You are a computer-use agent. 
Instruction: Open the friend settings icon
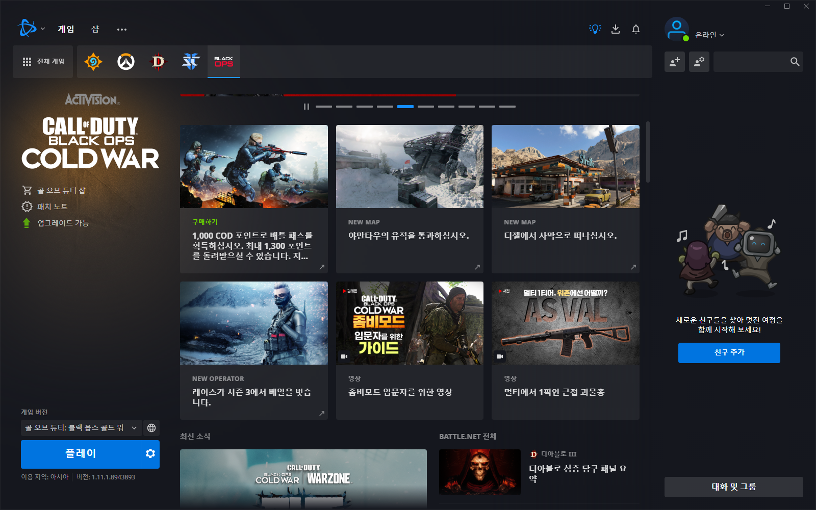coord(699,62)
